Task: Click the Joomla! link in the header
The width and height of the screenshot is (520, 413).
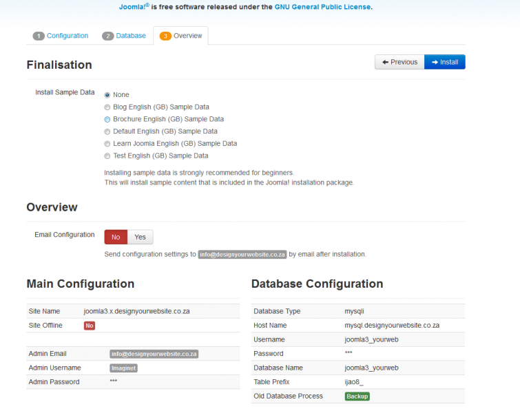Action: [134, 7]
